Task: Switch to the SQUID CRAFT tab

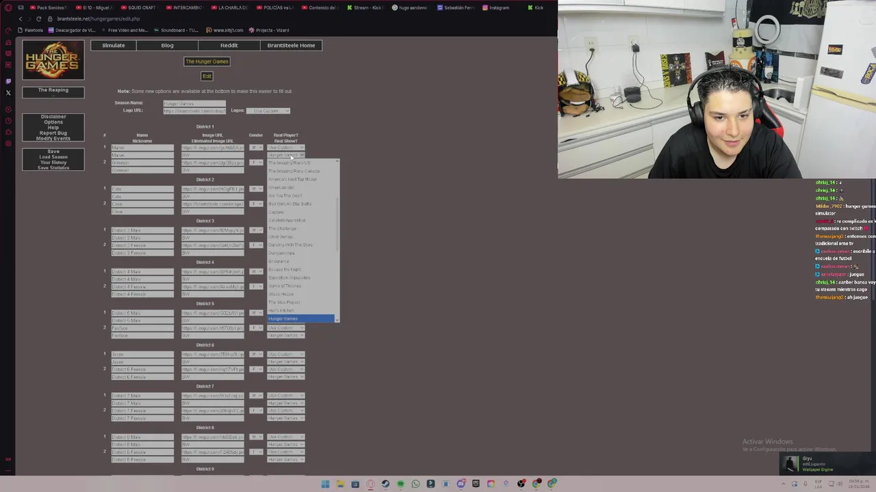Action: pos(139,8)
